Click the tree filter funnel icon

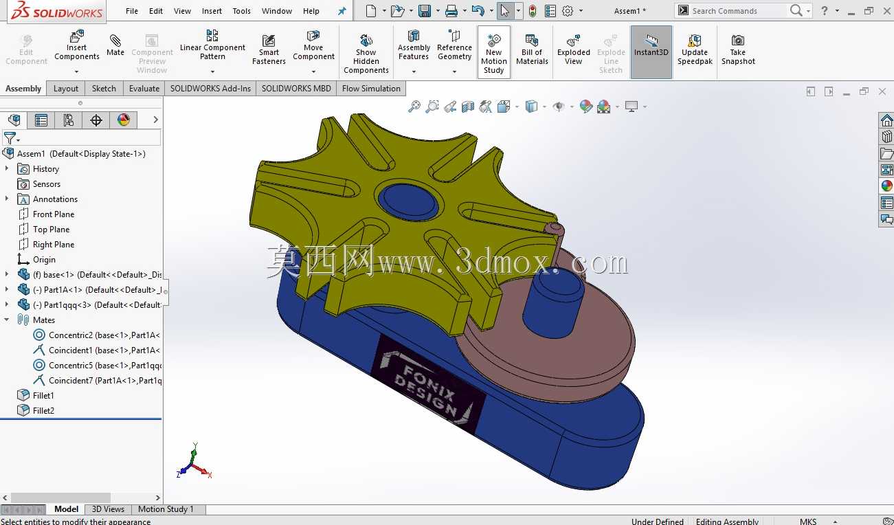(x=10, y=138)
